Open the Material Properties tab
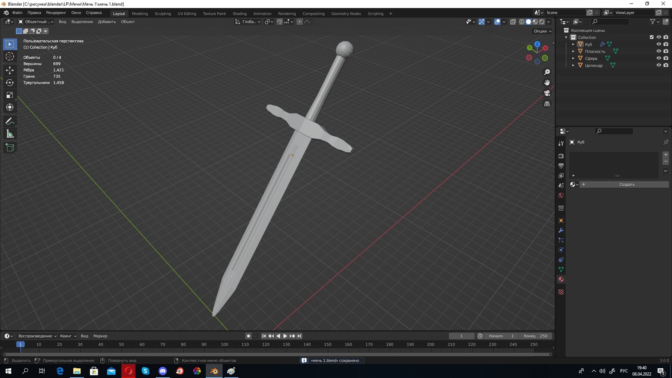The height and width of the screenshot is (378, 672). point(561,279)
